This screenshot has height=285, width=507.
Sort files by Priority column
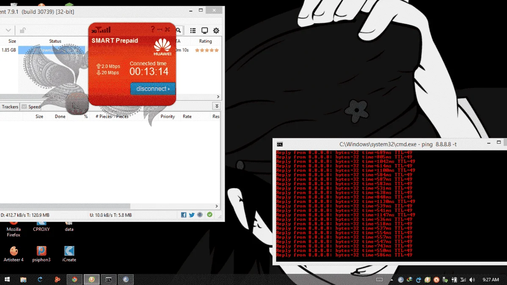coord(168,116)
